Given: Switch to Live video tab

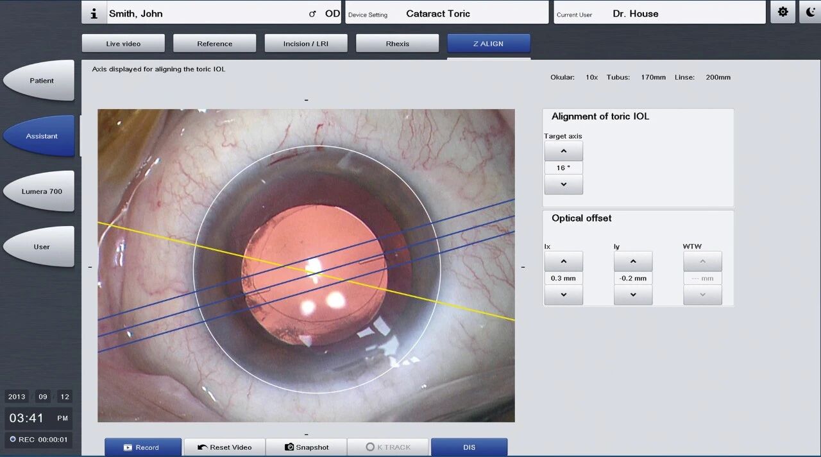Looking at the screenshot, I should click(x=123, y=44).
